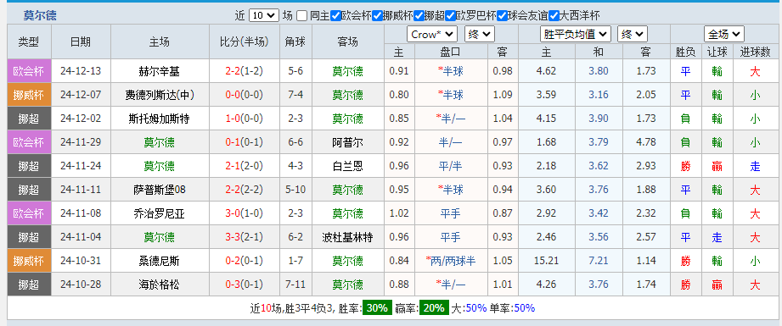Uncheck the 挪超 filter checkbox
Image resolution: width=782 pixels, height=326 pixels.
419,16
